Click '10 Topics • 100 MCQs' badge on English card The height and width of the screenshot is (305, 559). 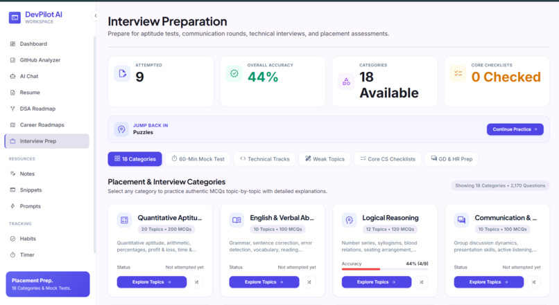(277, 230)
